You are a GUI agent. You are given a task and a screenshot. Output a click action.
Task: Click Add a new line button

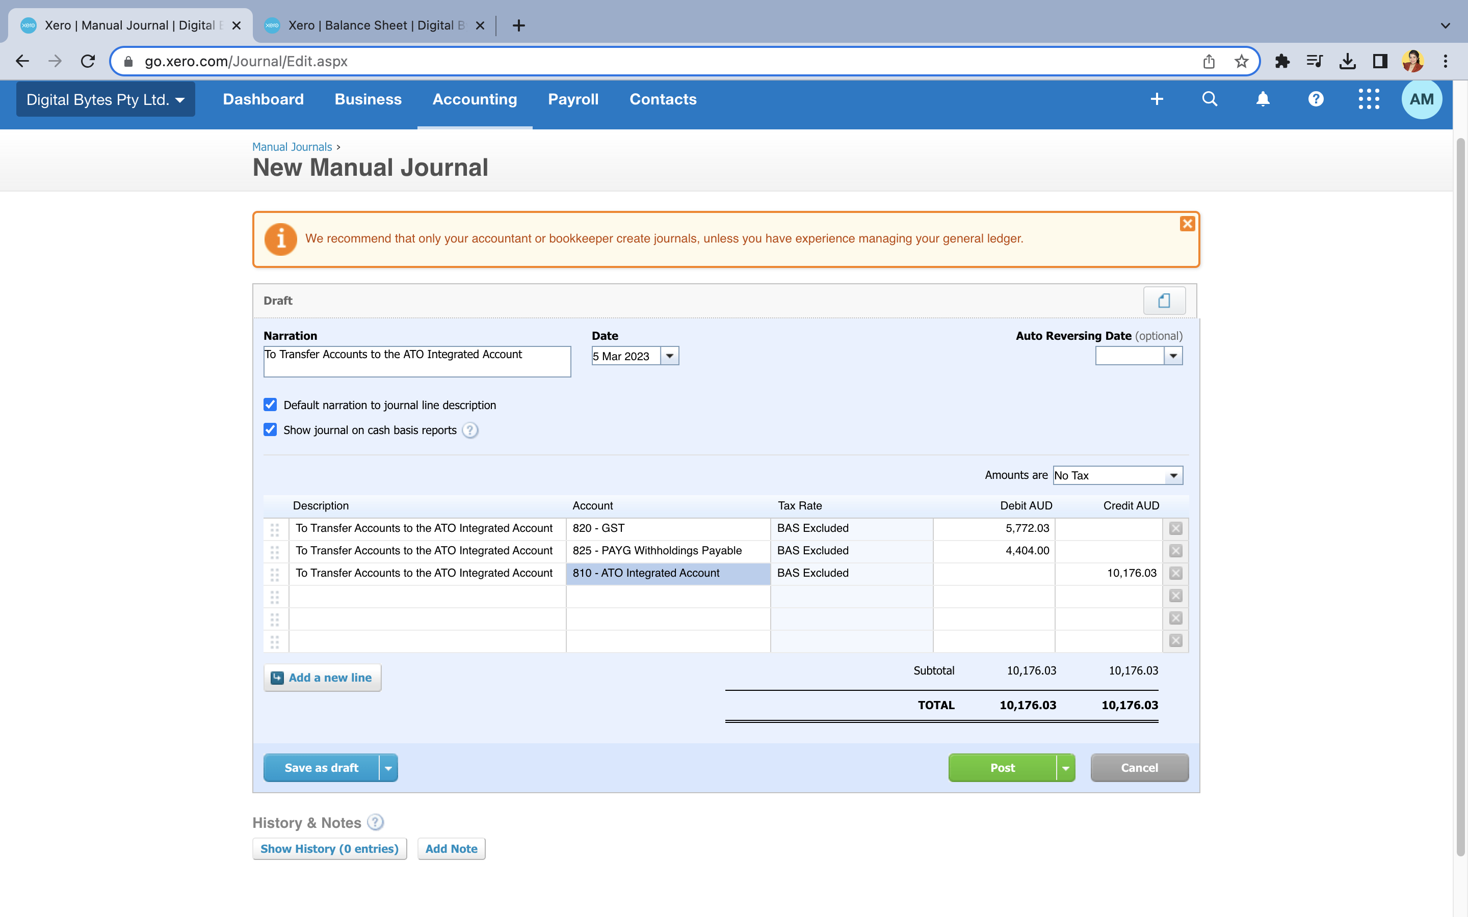coord(322,678)
